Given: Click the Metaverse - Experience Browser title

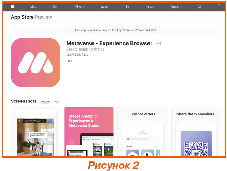Looking at the screenshot, I should [x=109, y=43].
